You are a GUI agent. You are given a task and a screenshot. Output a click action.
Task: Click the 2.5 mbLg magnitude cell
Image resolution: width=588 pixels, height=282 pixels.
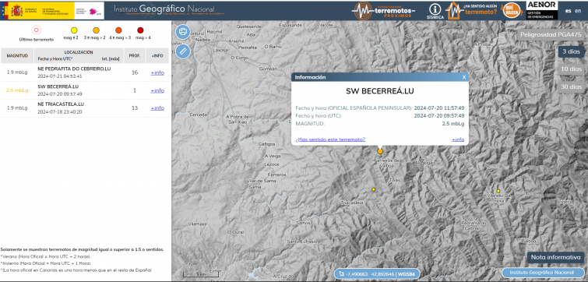click(17, 90)
